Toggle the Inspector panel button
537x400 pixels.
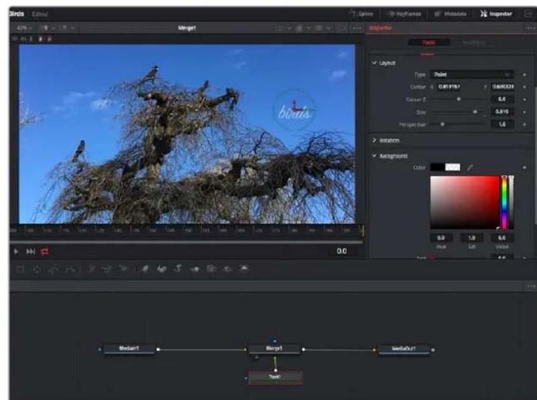pyautogui.click(x=496, y=14)
